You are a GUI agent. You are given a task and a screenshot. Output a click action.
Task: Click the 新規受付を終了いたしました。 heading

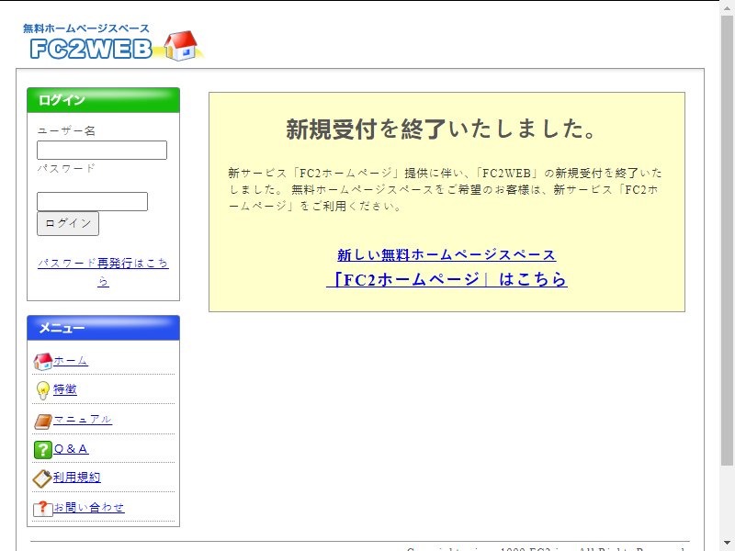pyautogui.click(x=442, y=129)
